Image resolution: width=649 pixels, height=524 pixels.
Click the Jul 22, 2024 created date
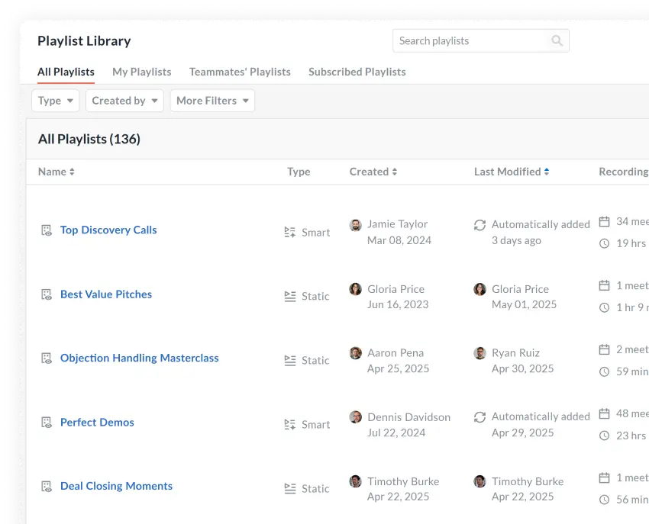pos(396,432)
